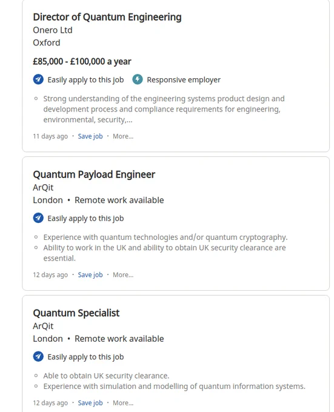This screenshot has height=412, width=334.
Task: Click the £85,000 - £100,000 salary text
Action: click(x=82, y=61)
